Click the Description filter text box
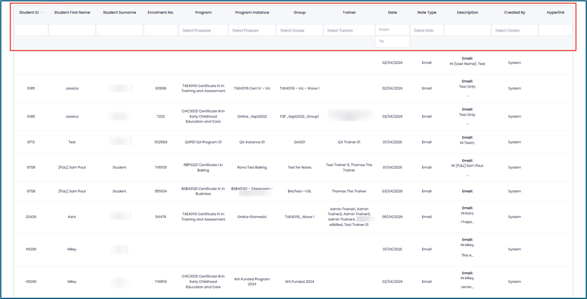 coord(467,30)
